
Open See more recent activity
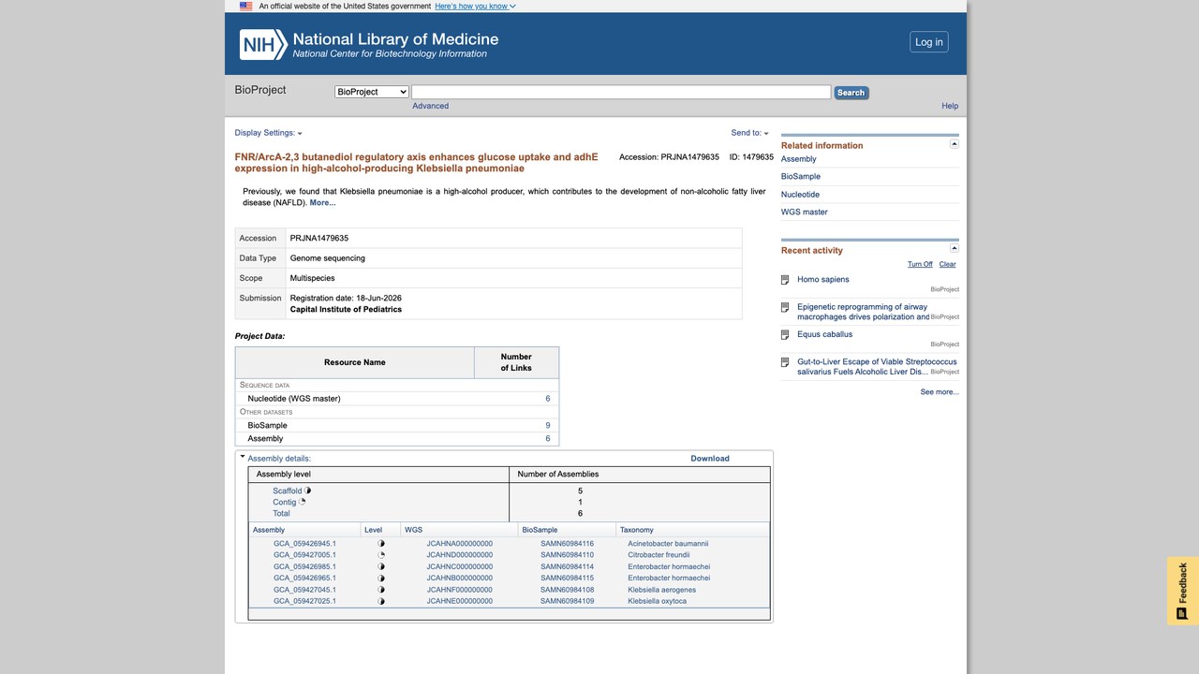940,392
